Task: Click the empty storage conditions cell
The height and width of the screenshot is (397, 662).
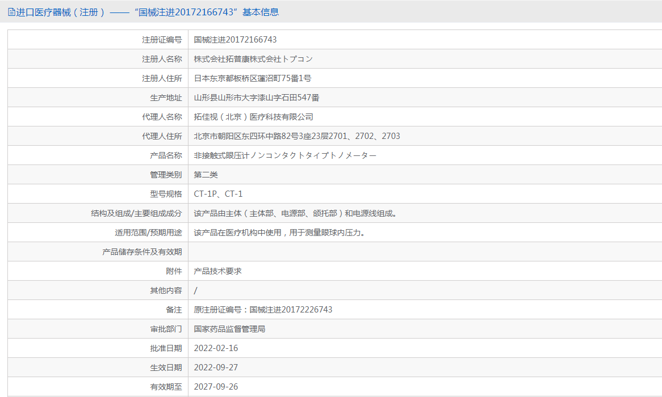Action: point(425,252)
